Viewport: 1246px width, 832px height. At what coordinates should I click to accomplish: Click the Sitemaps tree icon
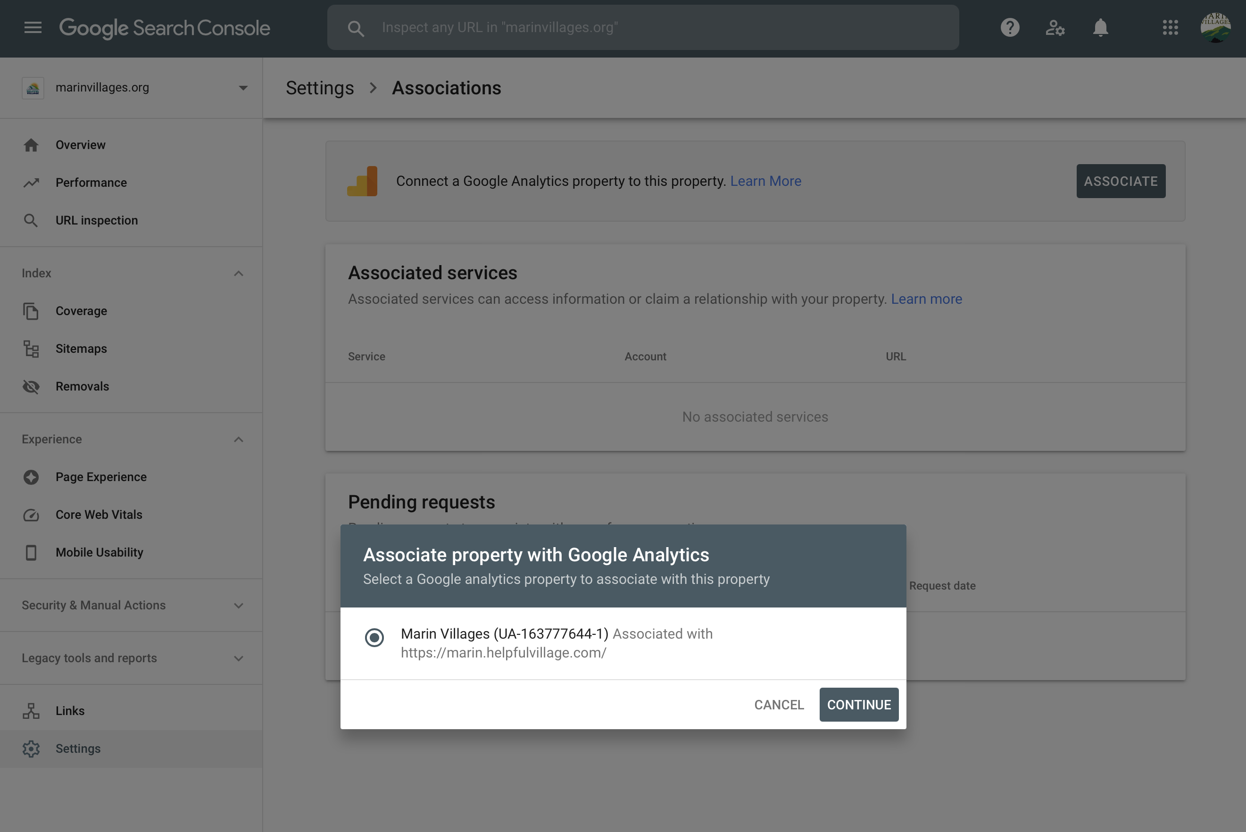(x=31, y=349)
